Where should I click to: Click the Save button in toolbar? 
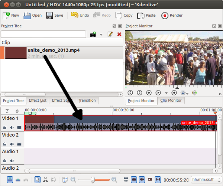click(55, 16)
